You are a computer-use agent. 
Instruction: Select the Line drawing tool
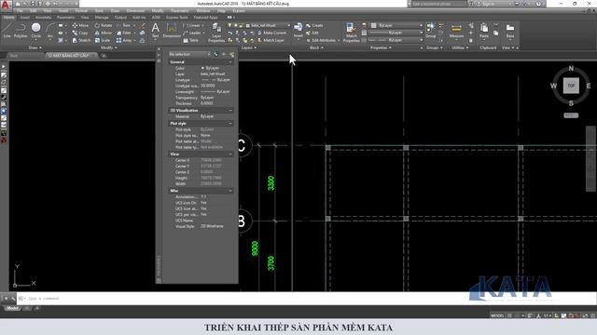(x=7, y=30)
